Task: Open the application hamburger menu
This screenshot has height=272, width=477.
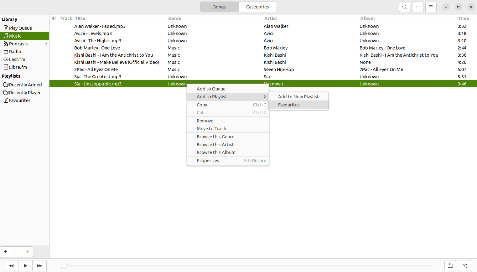Action: coord(431,7)
